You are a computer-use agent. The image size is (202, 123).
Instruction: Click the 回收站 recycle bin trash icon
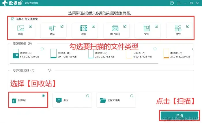(14, 100)
